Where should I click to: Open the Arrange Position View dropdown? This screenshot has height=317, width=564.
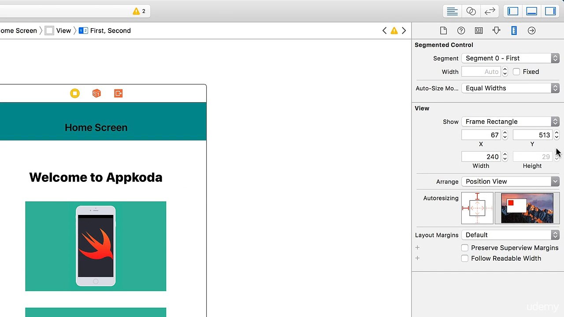pos(510,181)
